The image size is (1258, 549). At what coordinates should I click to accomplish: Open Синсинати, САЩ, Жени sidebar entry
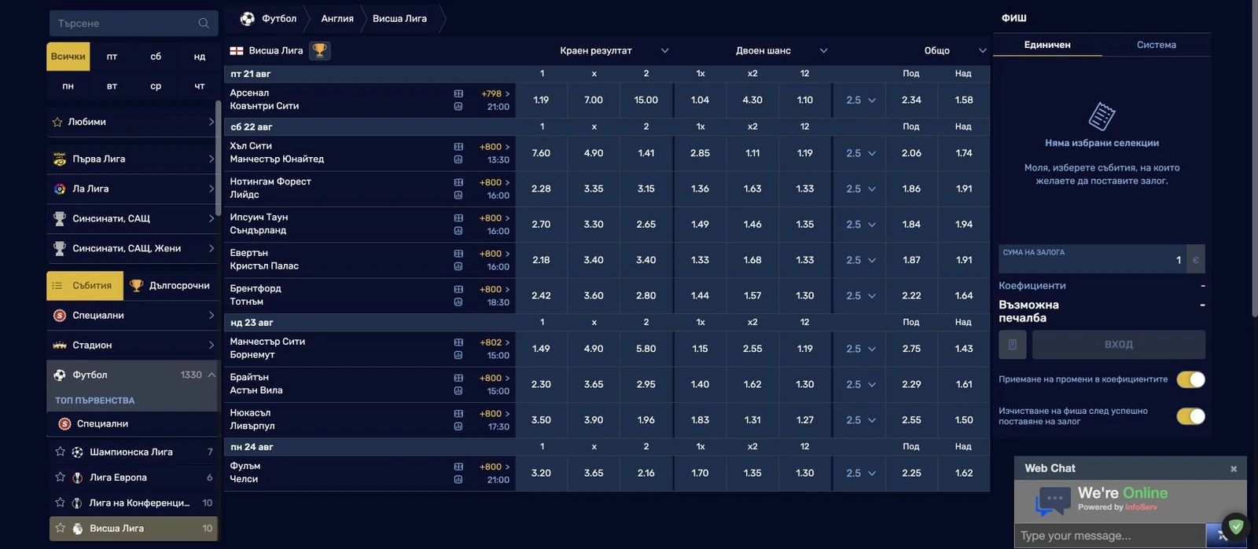(132, 248)
